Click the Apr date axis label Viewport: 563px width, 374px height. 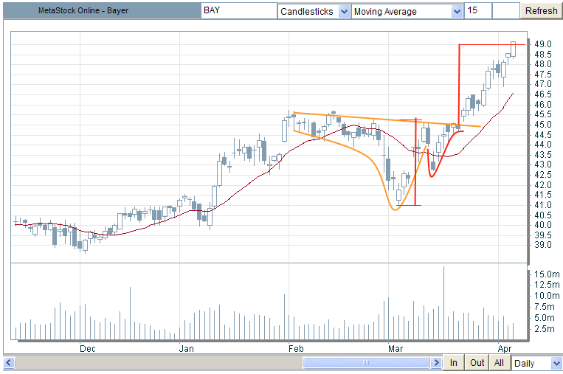(x=505, y=348)
